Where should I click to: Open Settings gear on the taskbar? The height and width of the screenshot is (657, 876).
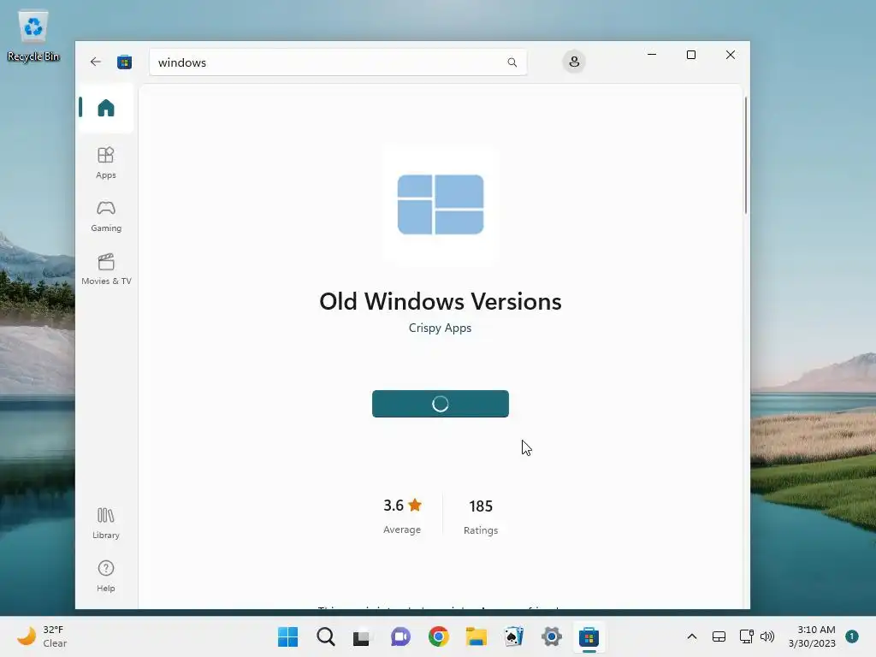click(552, 636)
